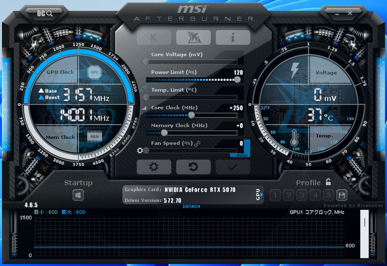The height and width of the screenshot is (266, 387).
Task: Toggle the profile lock padlock icon
Action: tap(328, 182)
